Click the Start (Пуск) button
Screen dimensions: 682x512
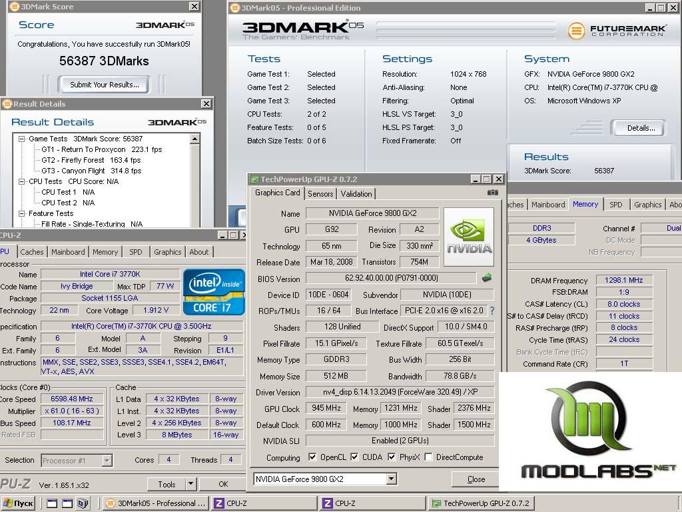[18, 503]
